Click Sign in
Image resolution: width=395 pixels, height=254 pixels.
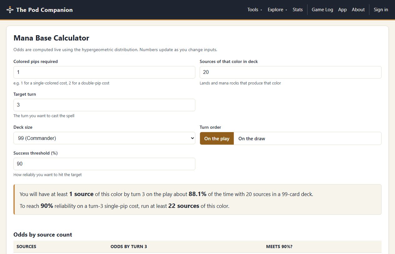381,10
